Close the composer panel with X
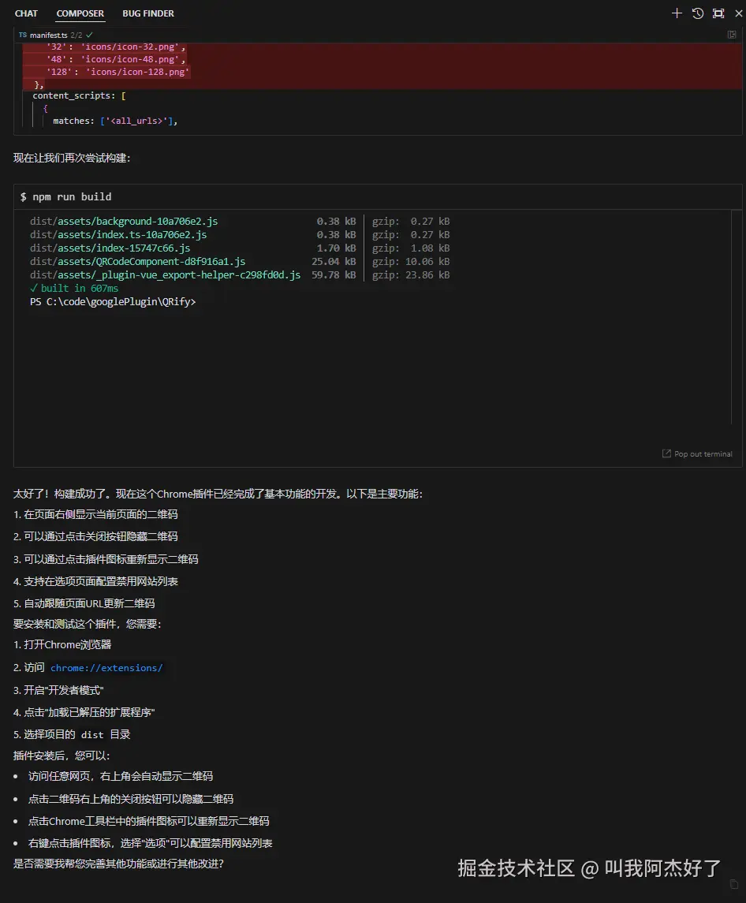Viewport: 746px width, 903px height. (739, 13)
